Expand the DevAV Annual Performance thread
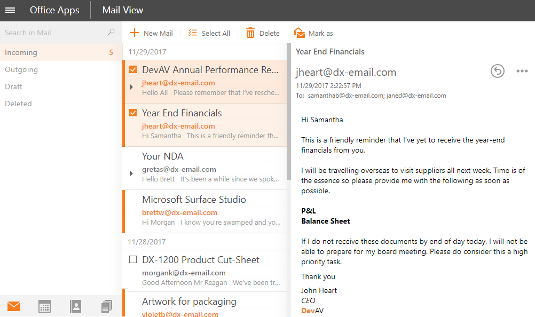 [131, 87]
